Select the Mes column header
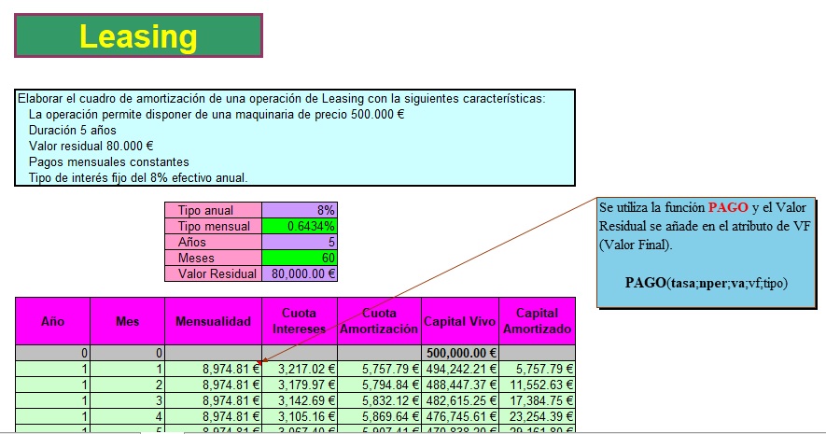The height and width of the screenshot is (434, 826). pos(128,321)
